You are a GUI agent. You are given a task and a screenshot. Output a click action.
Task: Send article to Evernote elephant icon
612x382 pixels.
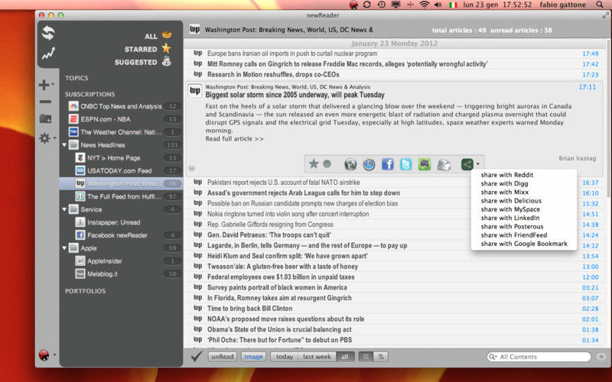[425, 164]
